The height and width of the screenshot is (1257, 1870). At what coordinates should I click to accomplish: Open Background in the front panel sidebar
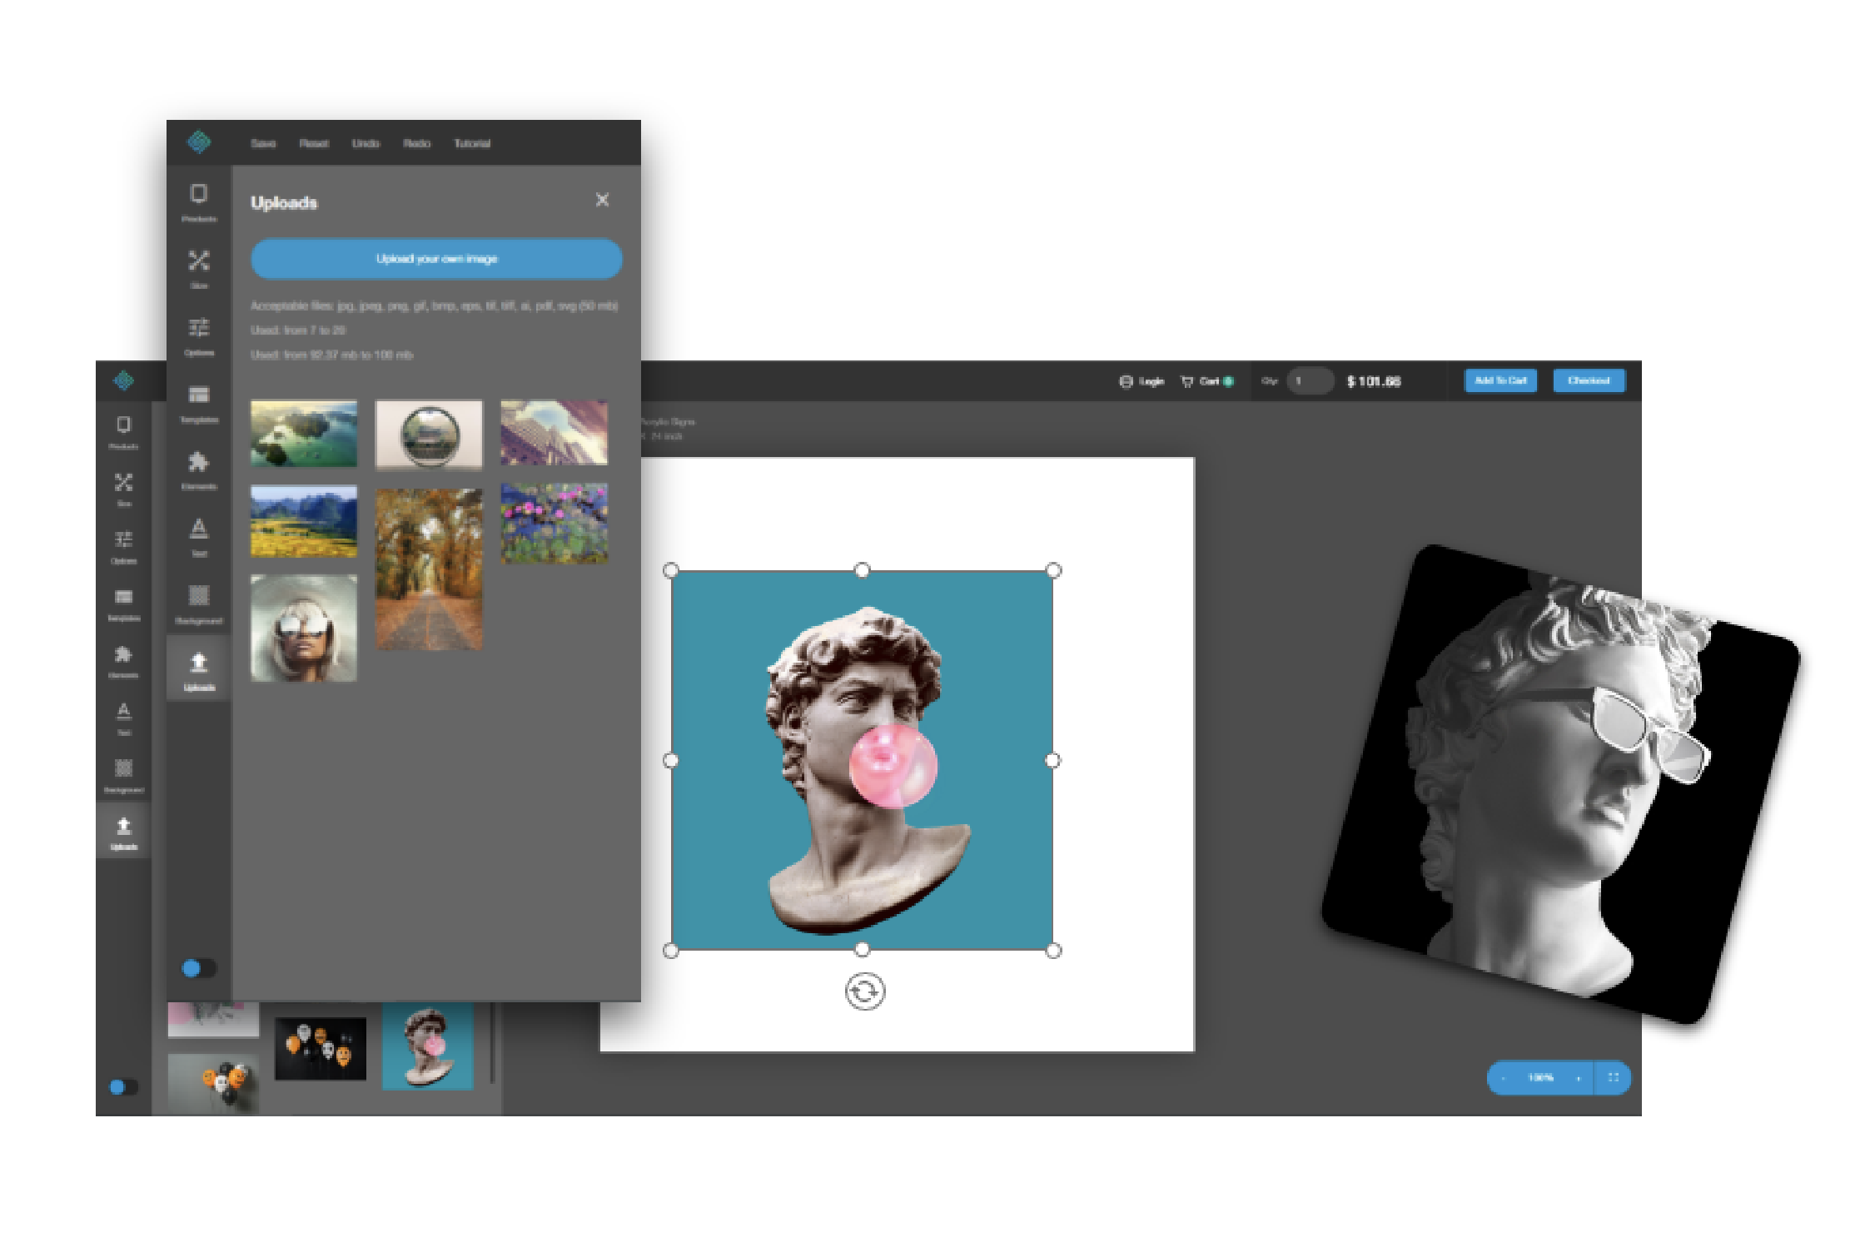coord(199,604)
